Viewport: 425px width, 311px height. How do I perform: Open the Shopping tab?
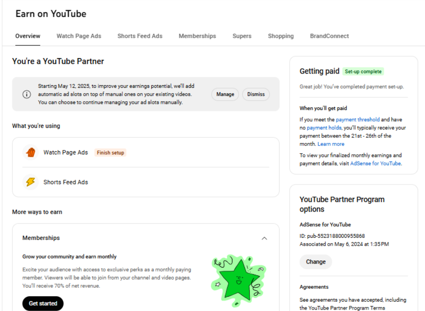pos(280,36)
